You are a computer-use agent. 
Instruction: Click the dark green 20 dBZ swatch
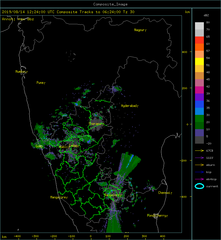coord(199,125)
